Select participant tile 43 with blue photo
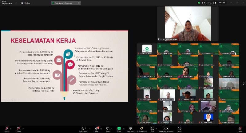246x133 pixels. click(x=208, y=118)
